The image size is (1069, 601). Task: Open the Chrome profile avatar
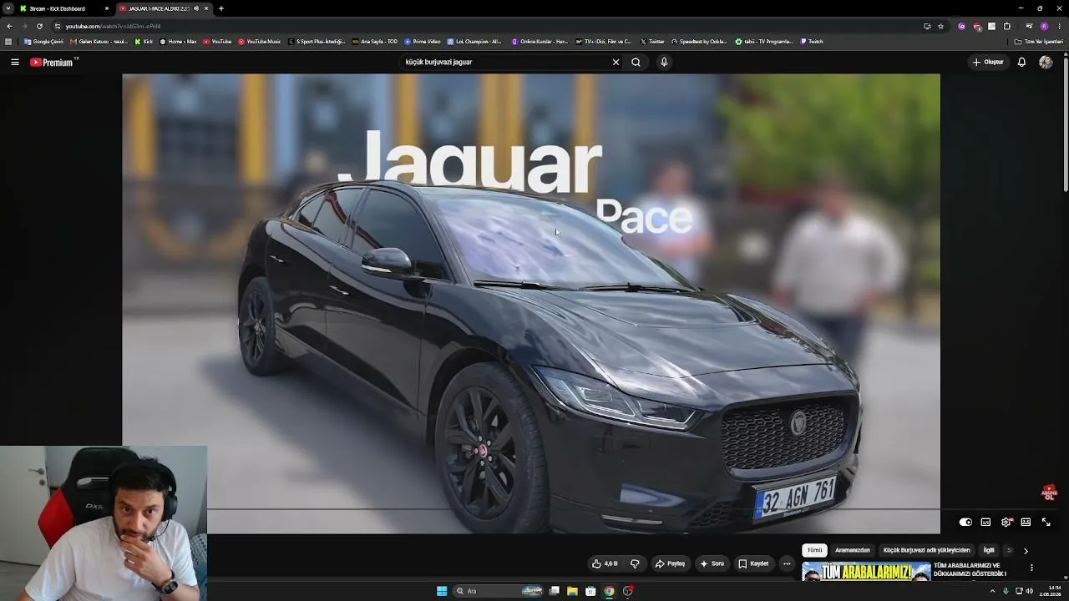1044,26
